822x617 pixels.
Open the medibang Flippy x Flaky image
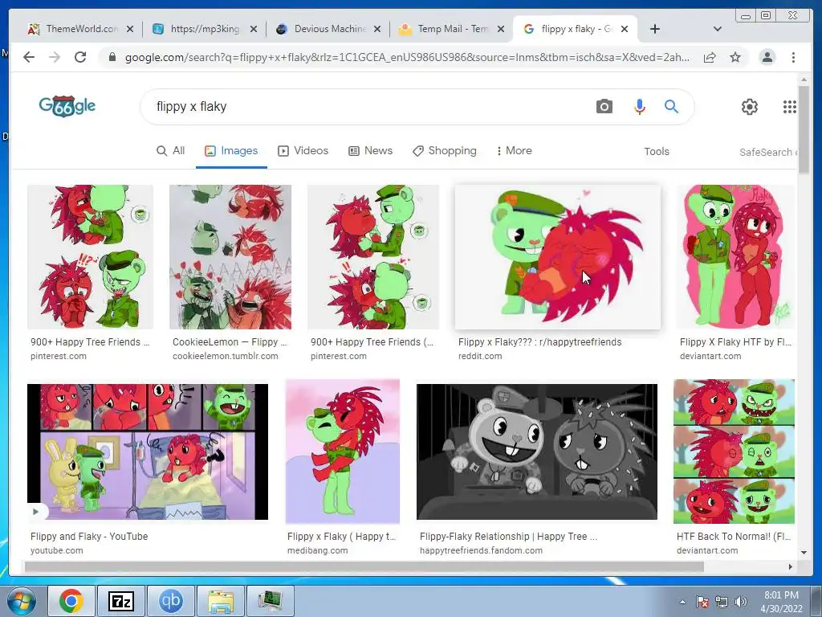point(342,452)
